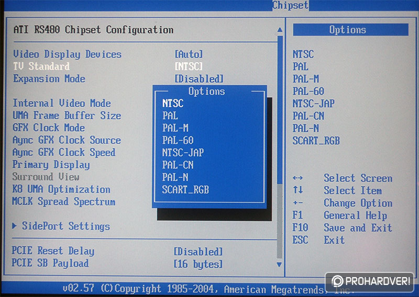Click the scrollbar up arrow
This screenshot has width=419, height=297.
(x=280, y=30)
